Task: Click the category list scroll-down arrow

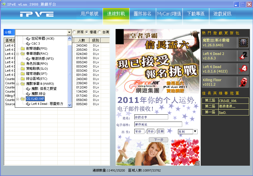Action: (69, 105)
